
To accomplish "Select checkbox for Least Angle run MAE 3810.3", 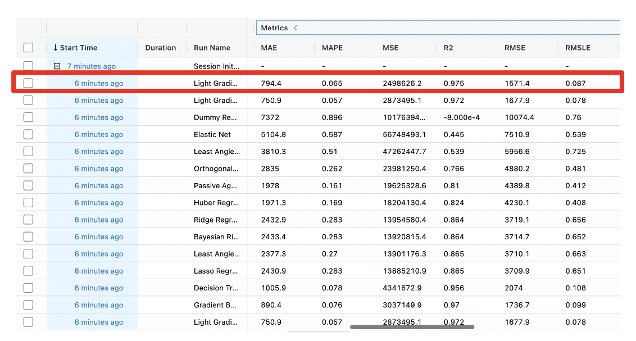I will point(29,151).
